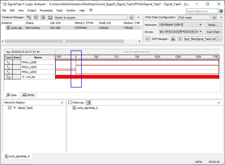Viewport: 225px width, 165px height.
Task: Open the web search globe icon
Action: coord(221,11)
